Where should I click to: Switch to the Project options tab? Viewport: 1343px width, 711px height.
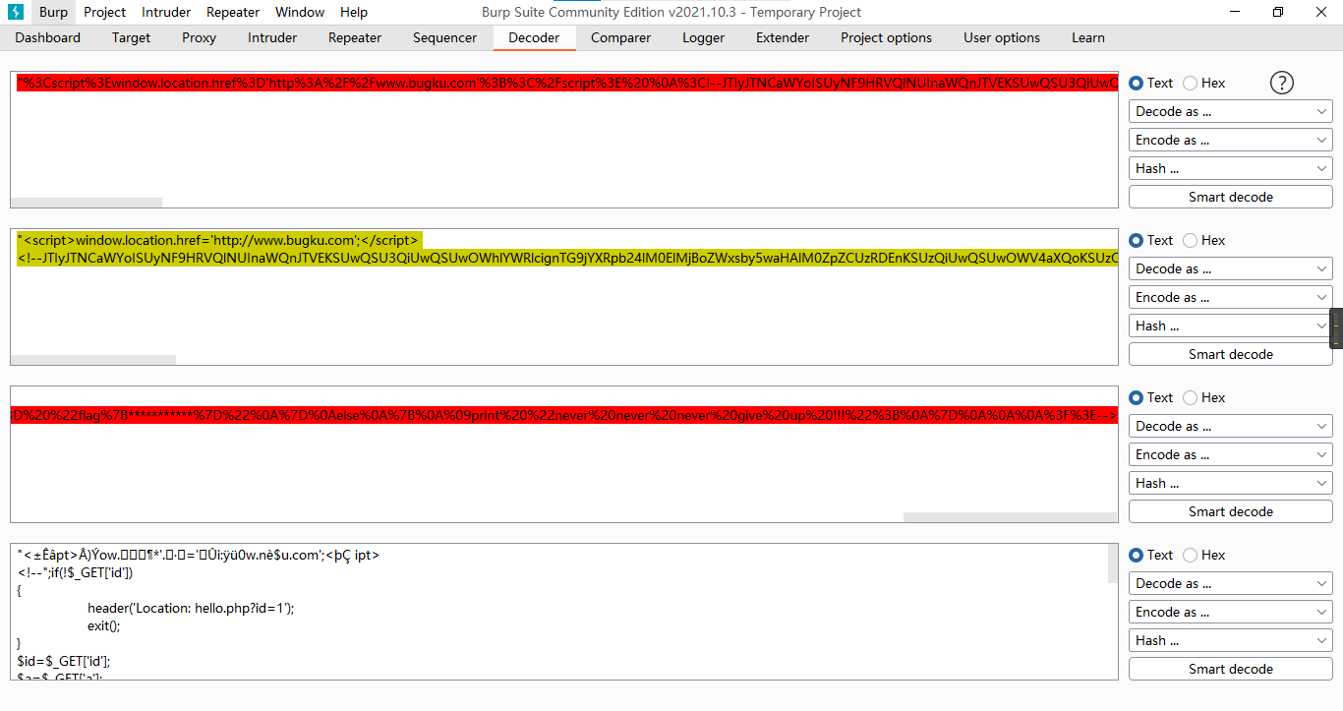[886, 37]
